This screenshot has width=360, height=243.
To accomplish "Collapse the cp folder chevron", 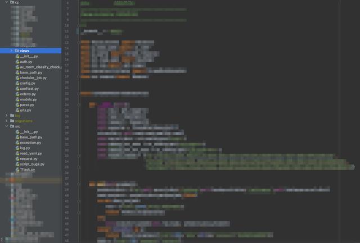I will tap(7, 2).
